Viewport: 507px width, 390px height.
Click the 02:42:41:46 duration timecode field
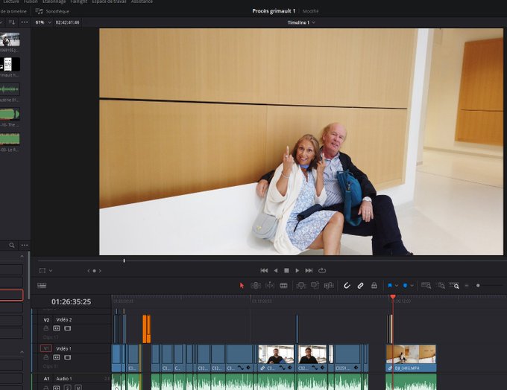[x=67, y=22]
